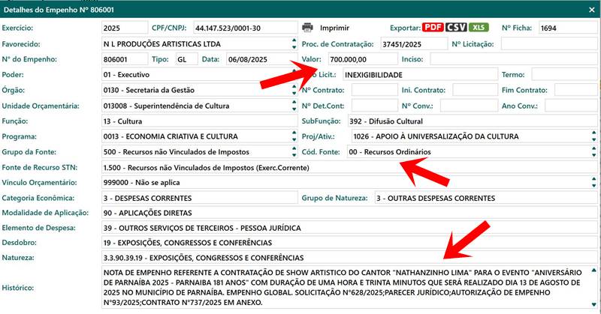Click the Vínculo Orçamentário field arrows
Screen dimensions: 601x314
coord(594,183)
